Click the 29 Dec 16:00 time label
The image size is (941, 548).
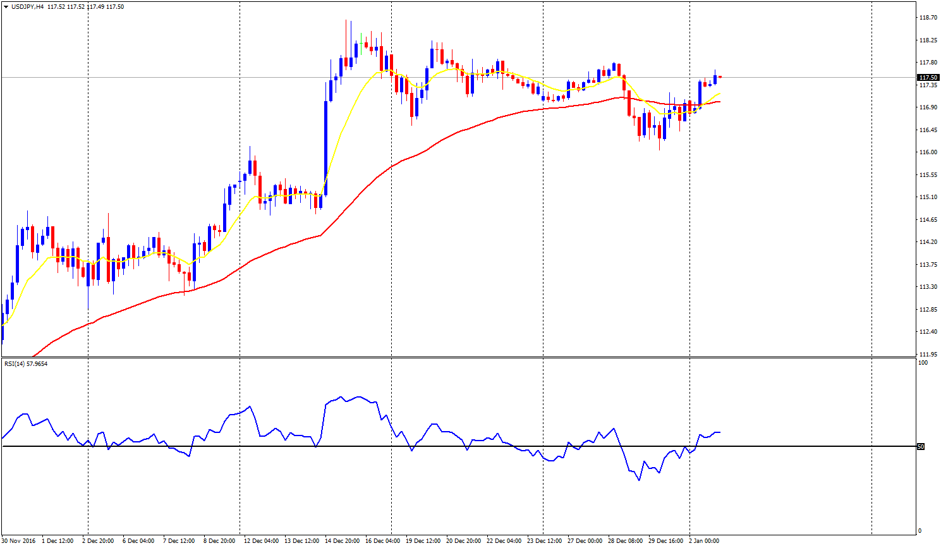click(x=665, y=541)
